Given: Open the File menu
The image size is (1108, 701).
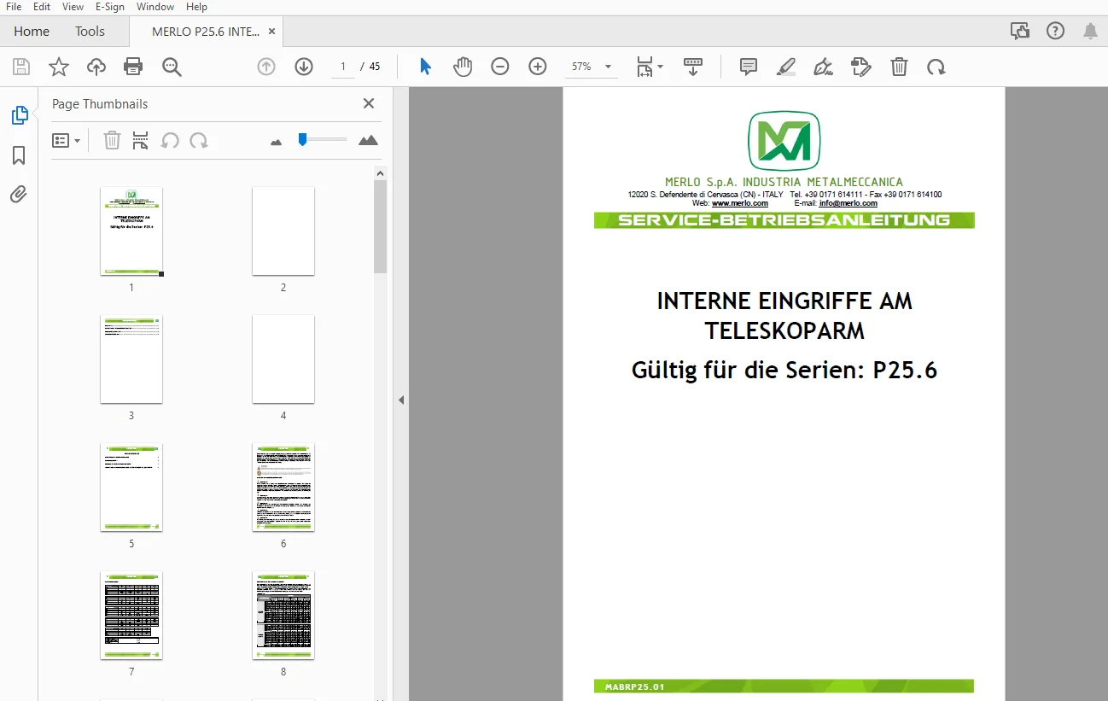Looking at the screenshot, I should [14, 7].
